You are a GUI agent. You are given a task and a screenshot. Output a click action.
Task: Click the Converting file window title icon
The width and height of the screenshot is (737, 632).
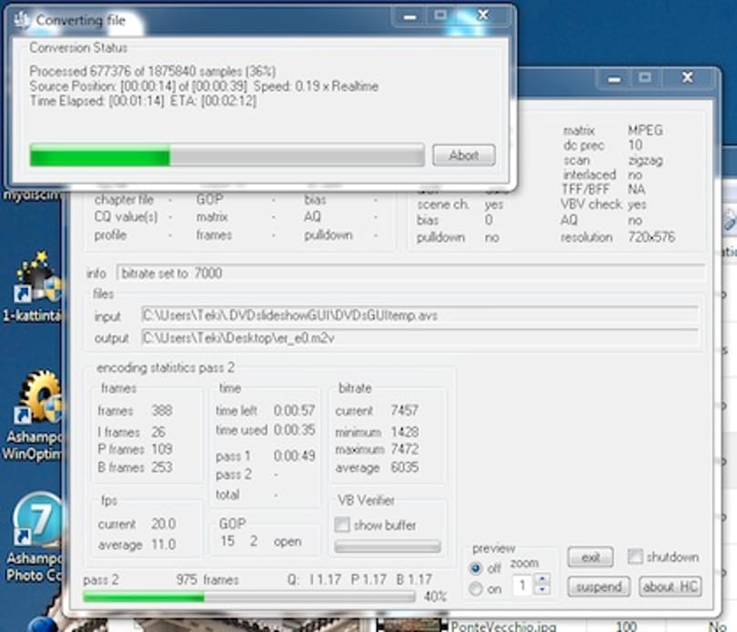point(22,20)
